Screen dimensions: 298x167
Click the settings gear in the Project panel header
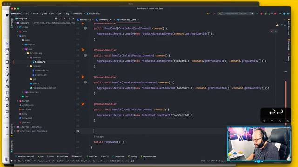[x=56, y=19]
